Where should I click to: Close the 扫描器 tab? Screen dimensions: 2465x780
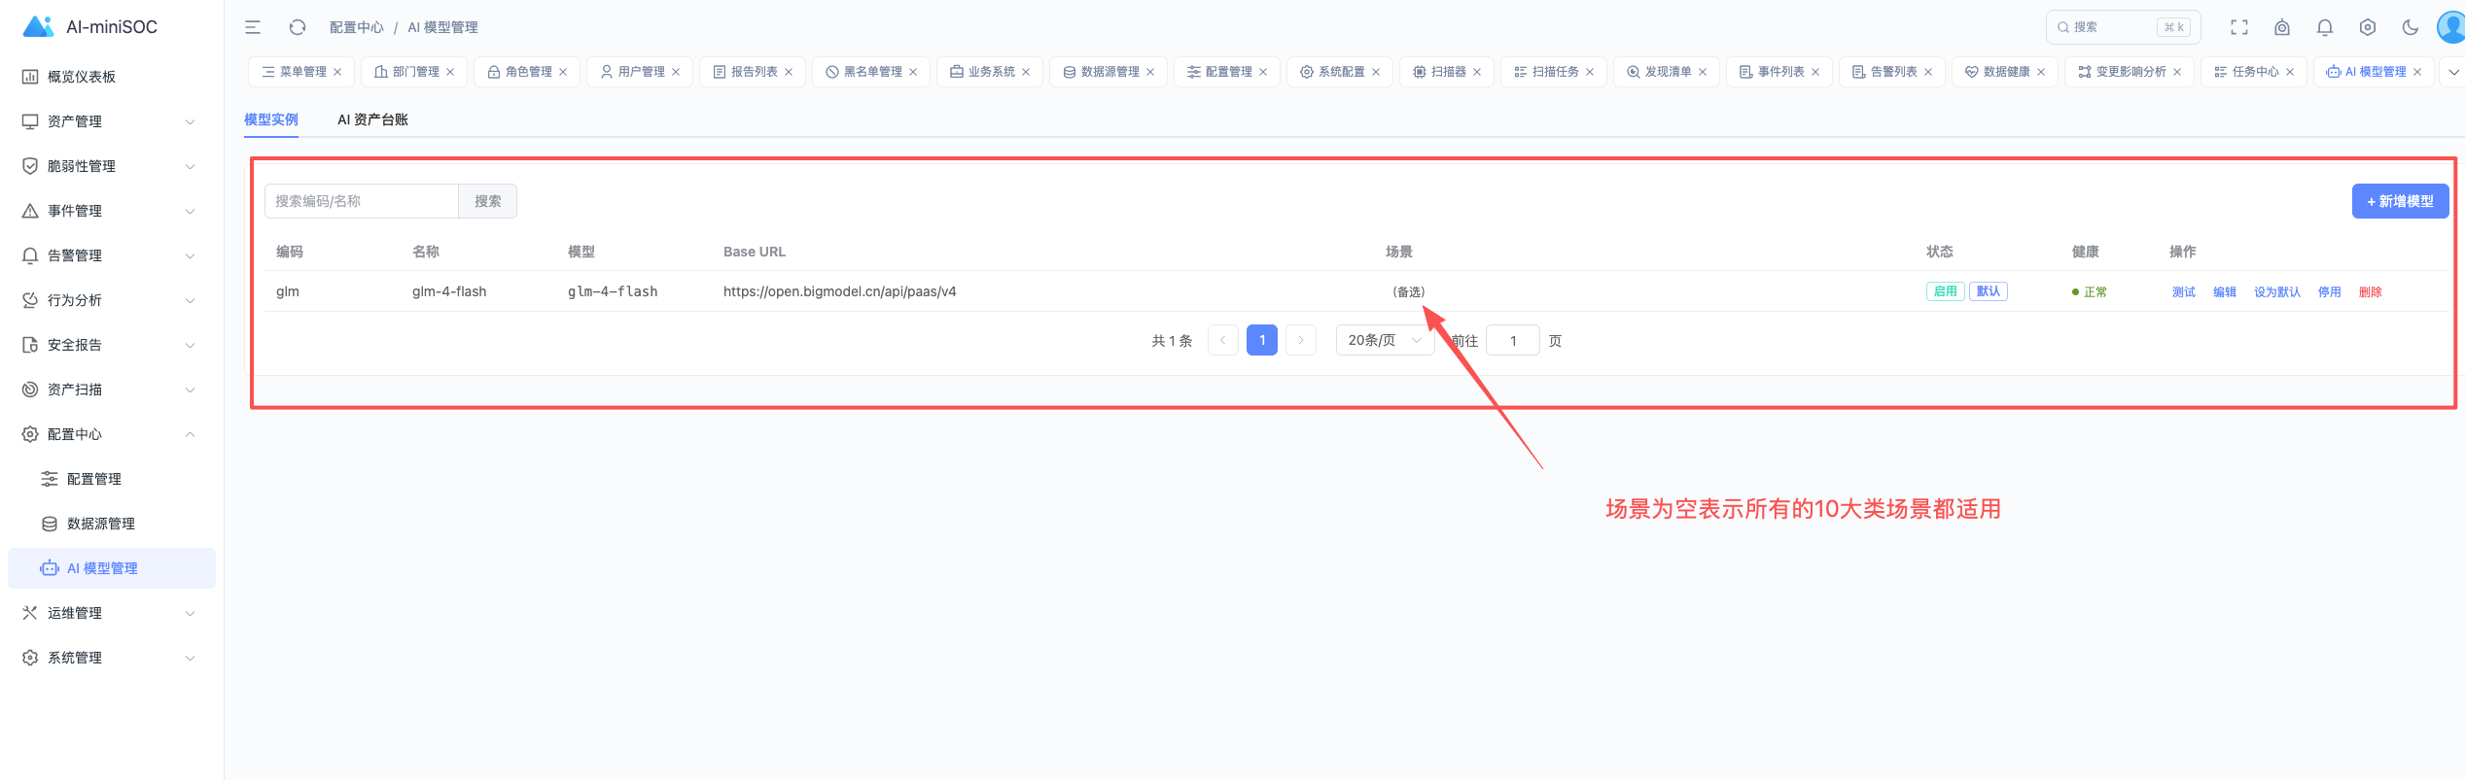coord(1477,72)
